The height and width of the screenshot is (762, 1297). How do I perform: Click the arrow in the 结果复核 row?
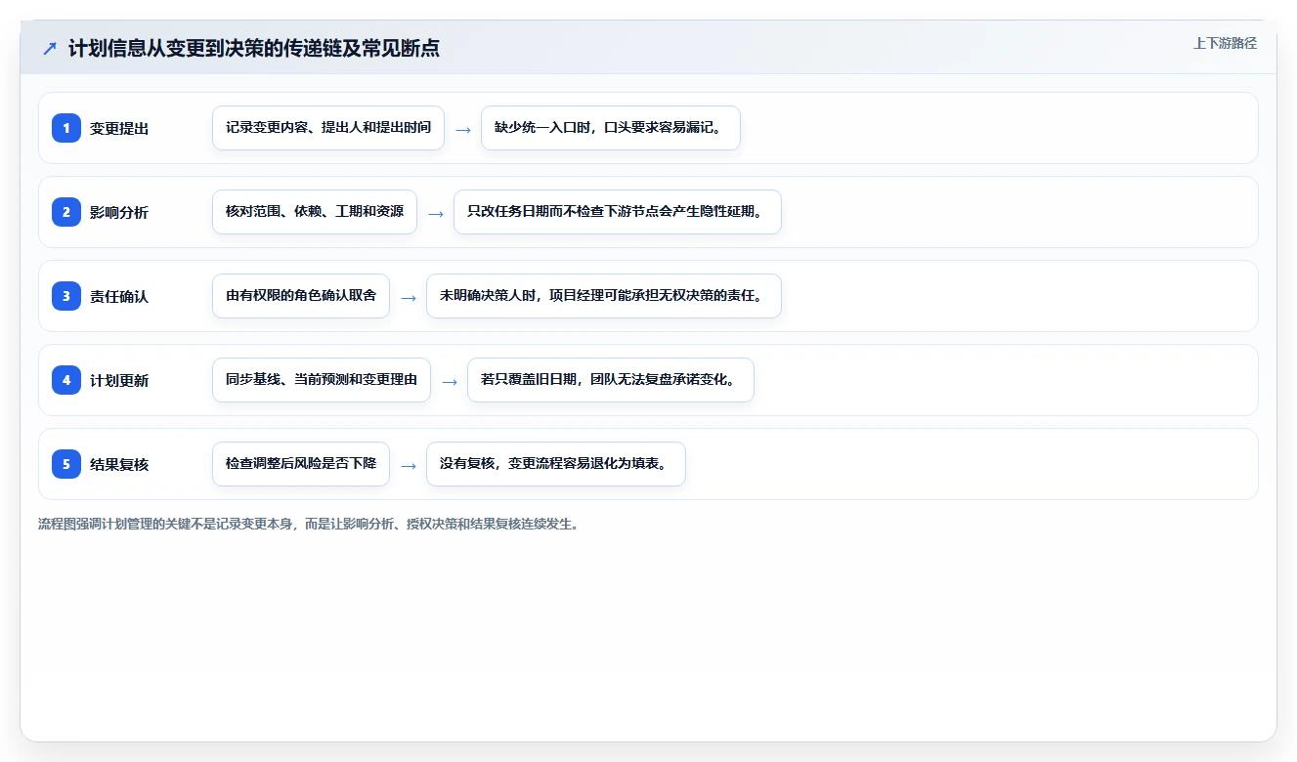pos(409,465)
